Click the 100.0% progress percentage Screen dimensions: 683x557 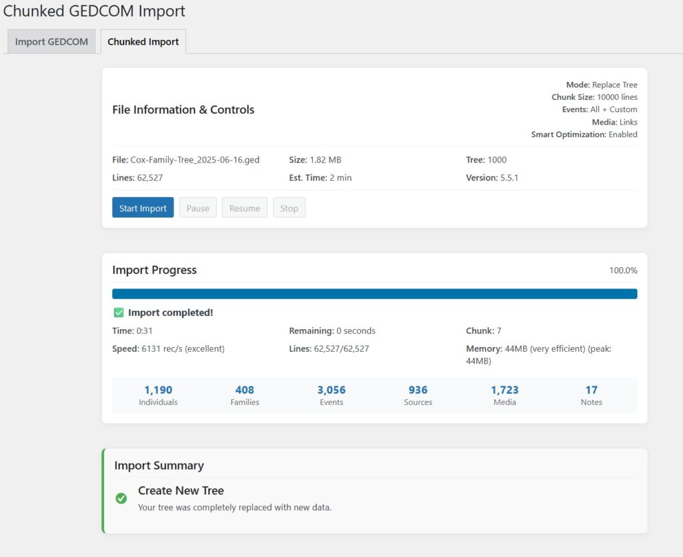pyautogui.click(x=623, y=271)
